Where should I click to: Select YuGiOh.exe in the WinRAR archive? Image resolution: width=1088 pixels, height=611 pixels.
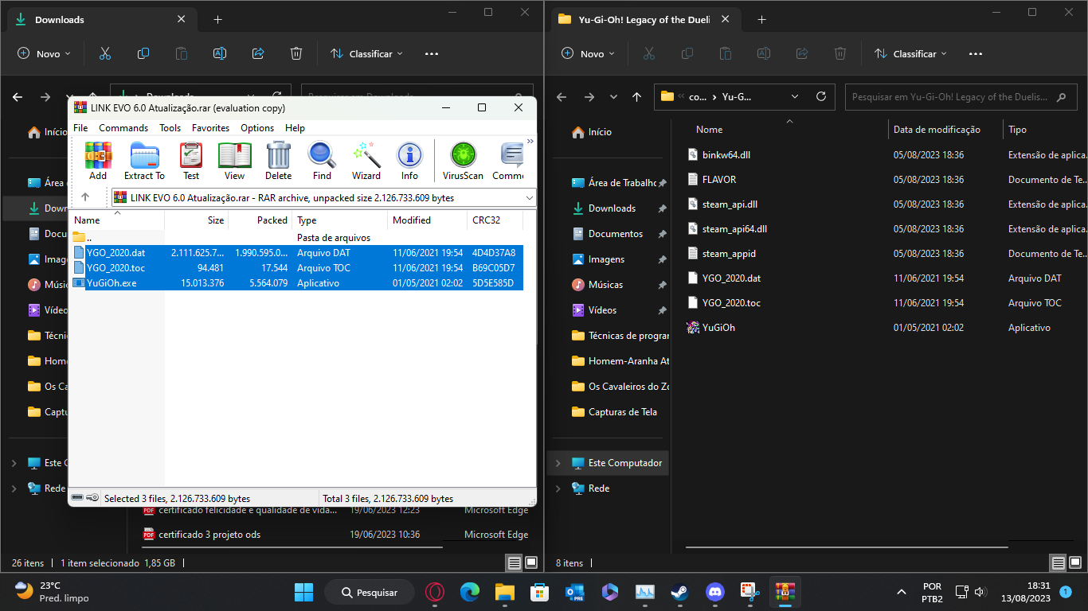tap(298, 283)
